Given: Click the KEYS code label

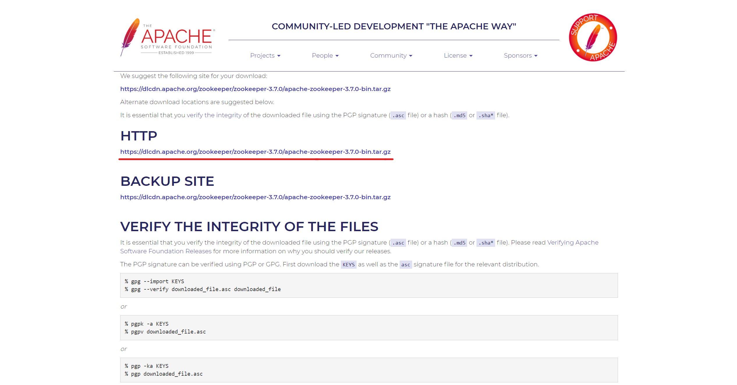Looking at the screenshot, I should pos(348,265).
